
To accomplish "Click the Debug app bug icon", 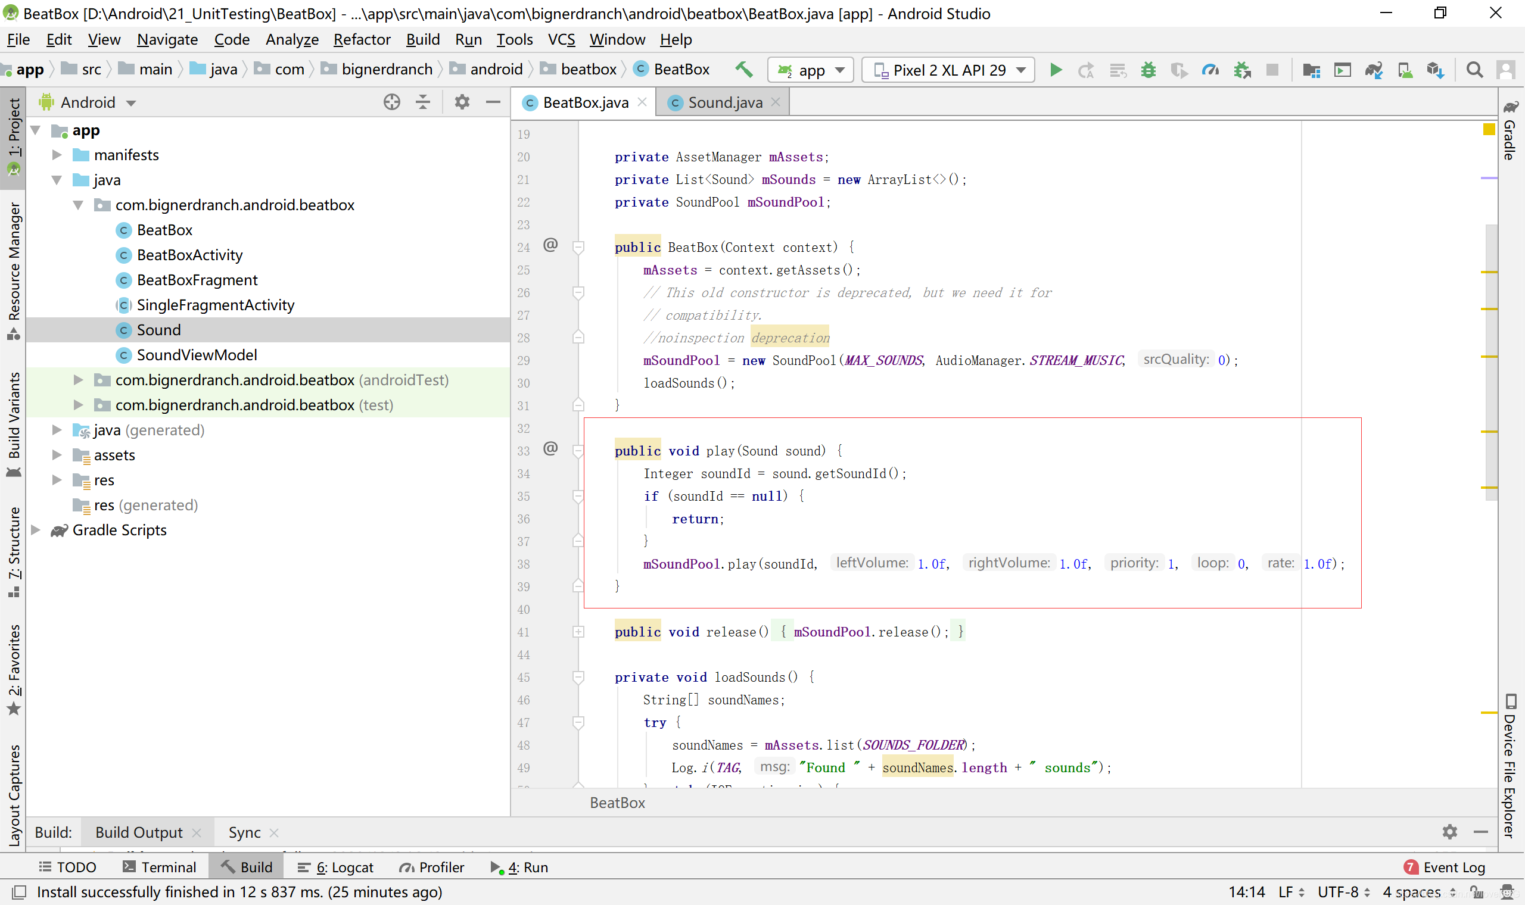I will [x=1148, y=70].
